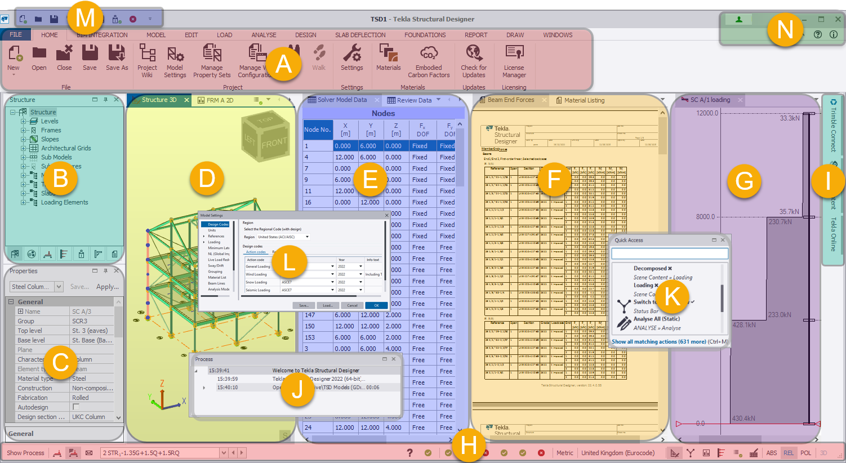Open the FOUNDATIONS ribbon tab
This screenshot has width=846, height=463.
pos(425,35)
